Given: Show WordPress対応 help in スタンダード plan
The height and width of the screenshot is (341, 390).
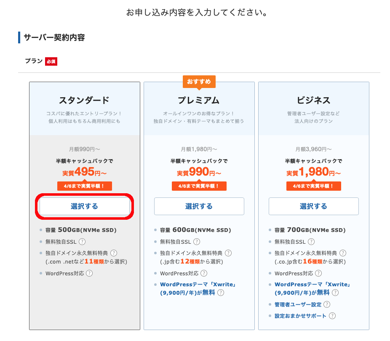Looking at the screenshot, I should pos(89,273).
